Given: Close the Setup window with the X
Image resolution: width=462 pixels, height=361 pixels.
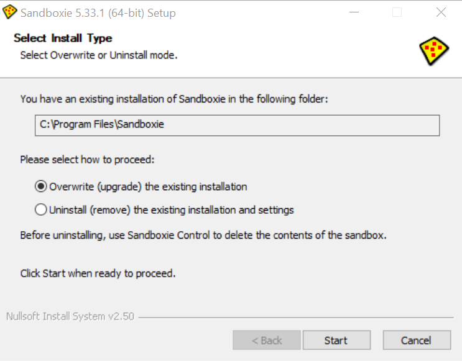Looking at the screenshot, I should 441,12.
